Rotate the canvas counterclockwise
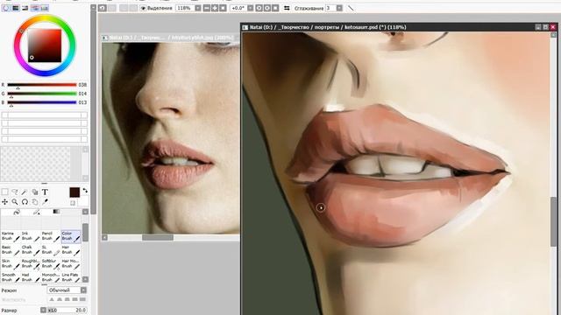561x315 pixels. pyautogui.click(x=259, y=8)
